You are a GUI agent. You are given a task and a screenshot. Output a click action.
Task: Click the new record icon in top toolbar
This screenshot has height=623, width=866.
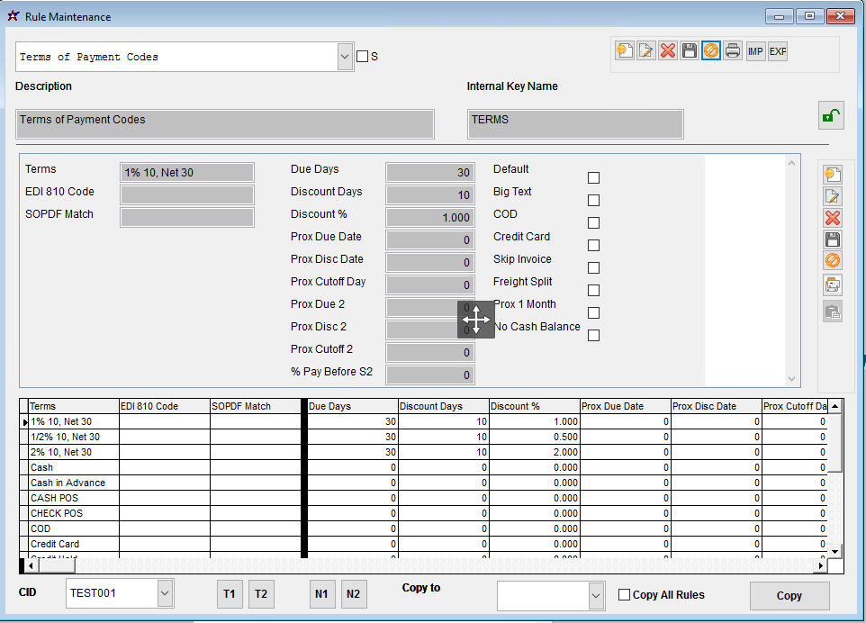tap(624, 51)
